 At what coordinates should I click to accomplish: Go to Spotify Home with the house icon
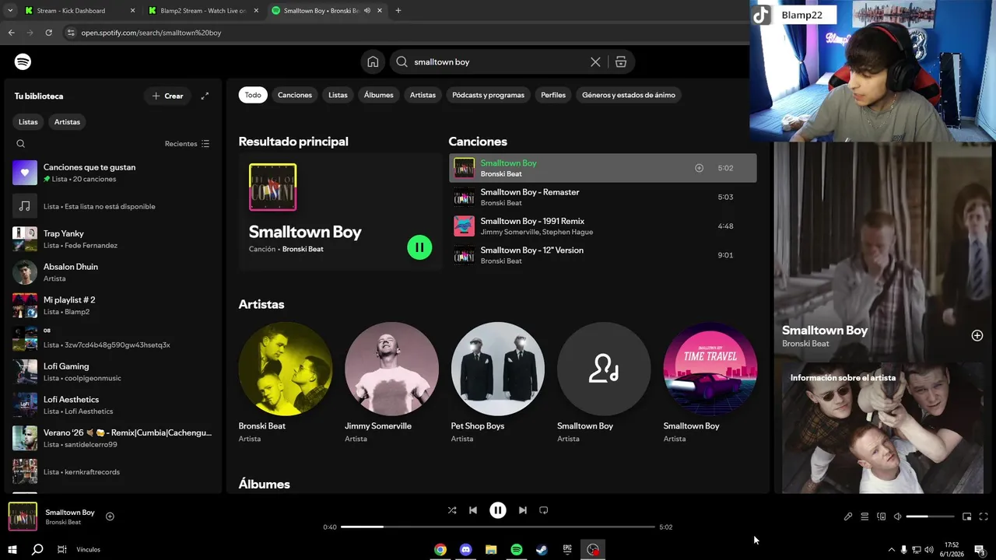click(373, 62)
